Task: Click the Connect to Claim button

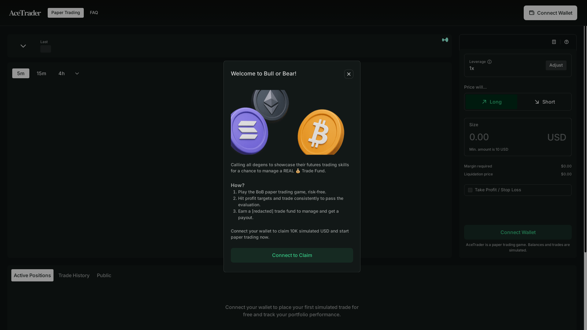Action: (292, 255)
